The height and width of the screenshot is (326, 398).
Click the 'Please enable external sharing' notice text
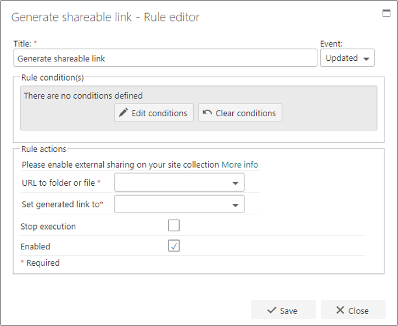[x=120, y=165]
